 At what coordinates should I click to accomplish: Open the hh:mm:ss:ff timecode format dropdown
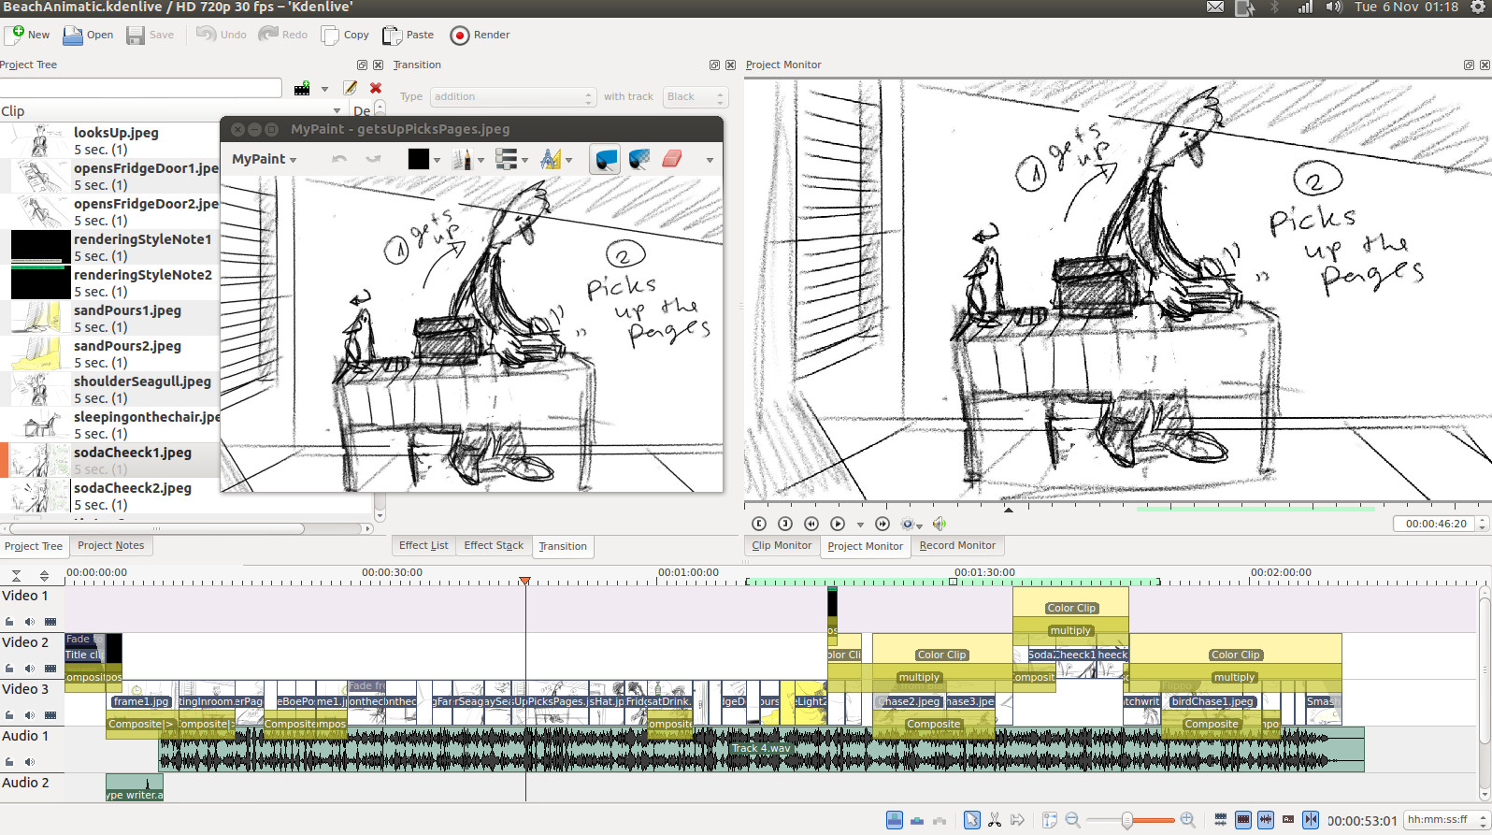pos(1445,820)
